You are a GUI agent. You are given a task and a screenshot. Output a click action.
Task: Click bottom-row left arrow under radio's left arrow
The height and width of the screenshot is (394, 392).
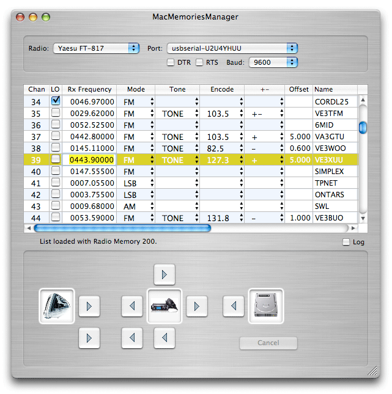coord(132,338)
